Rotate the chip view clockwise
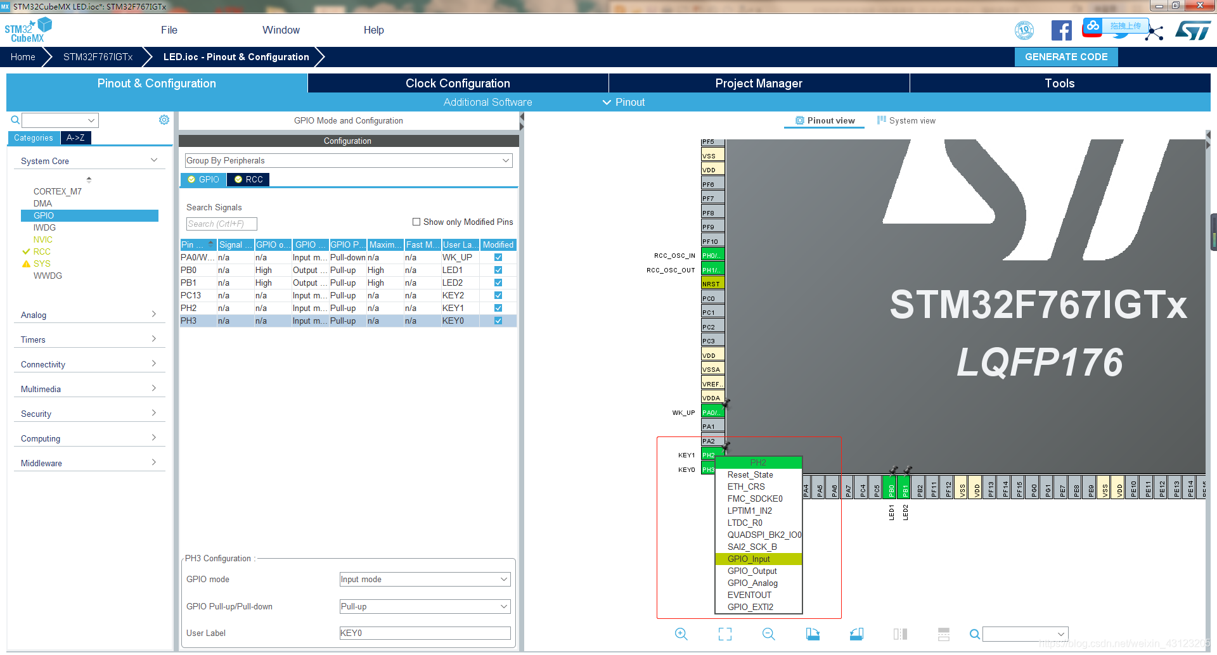This screenshot has height=655, width=1217. [x=813, y=634]
